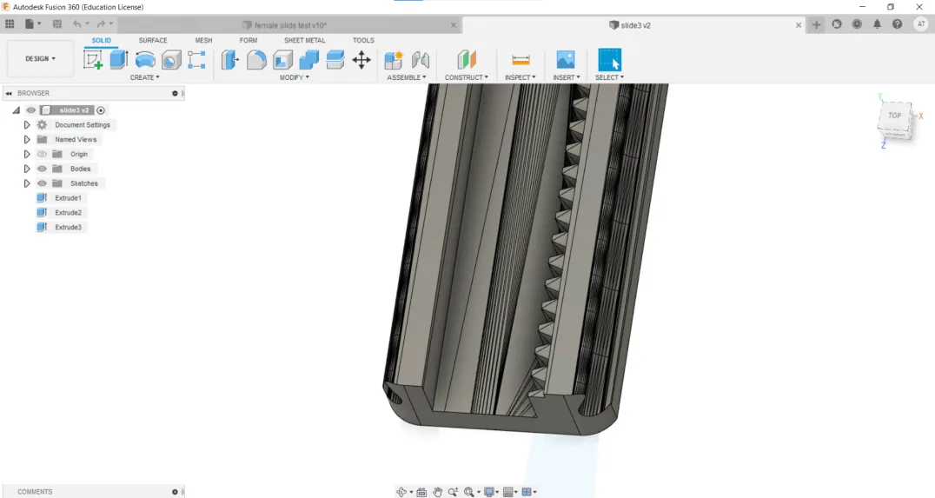Activate slide3 v2 component radio button
The width and height of the screenshot is (935, 498).
click(x=101, y=110)
